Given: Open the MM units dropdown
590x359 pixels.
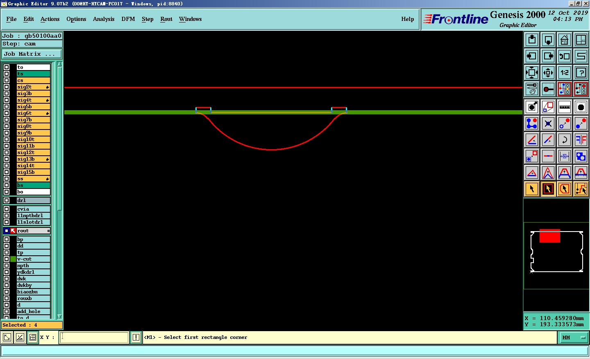Looking at the screenshot, I should point(574,337).
